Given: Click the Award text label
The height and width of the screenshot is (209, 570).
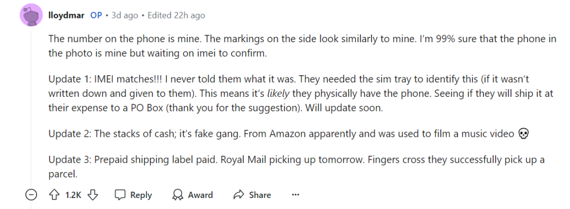Looking at the screenshot, I should point(201,195).
